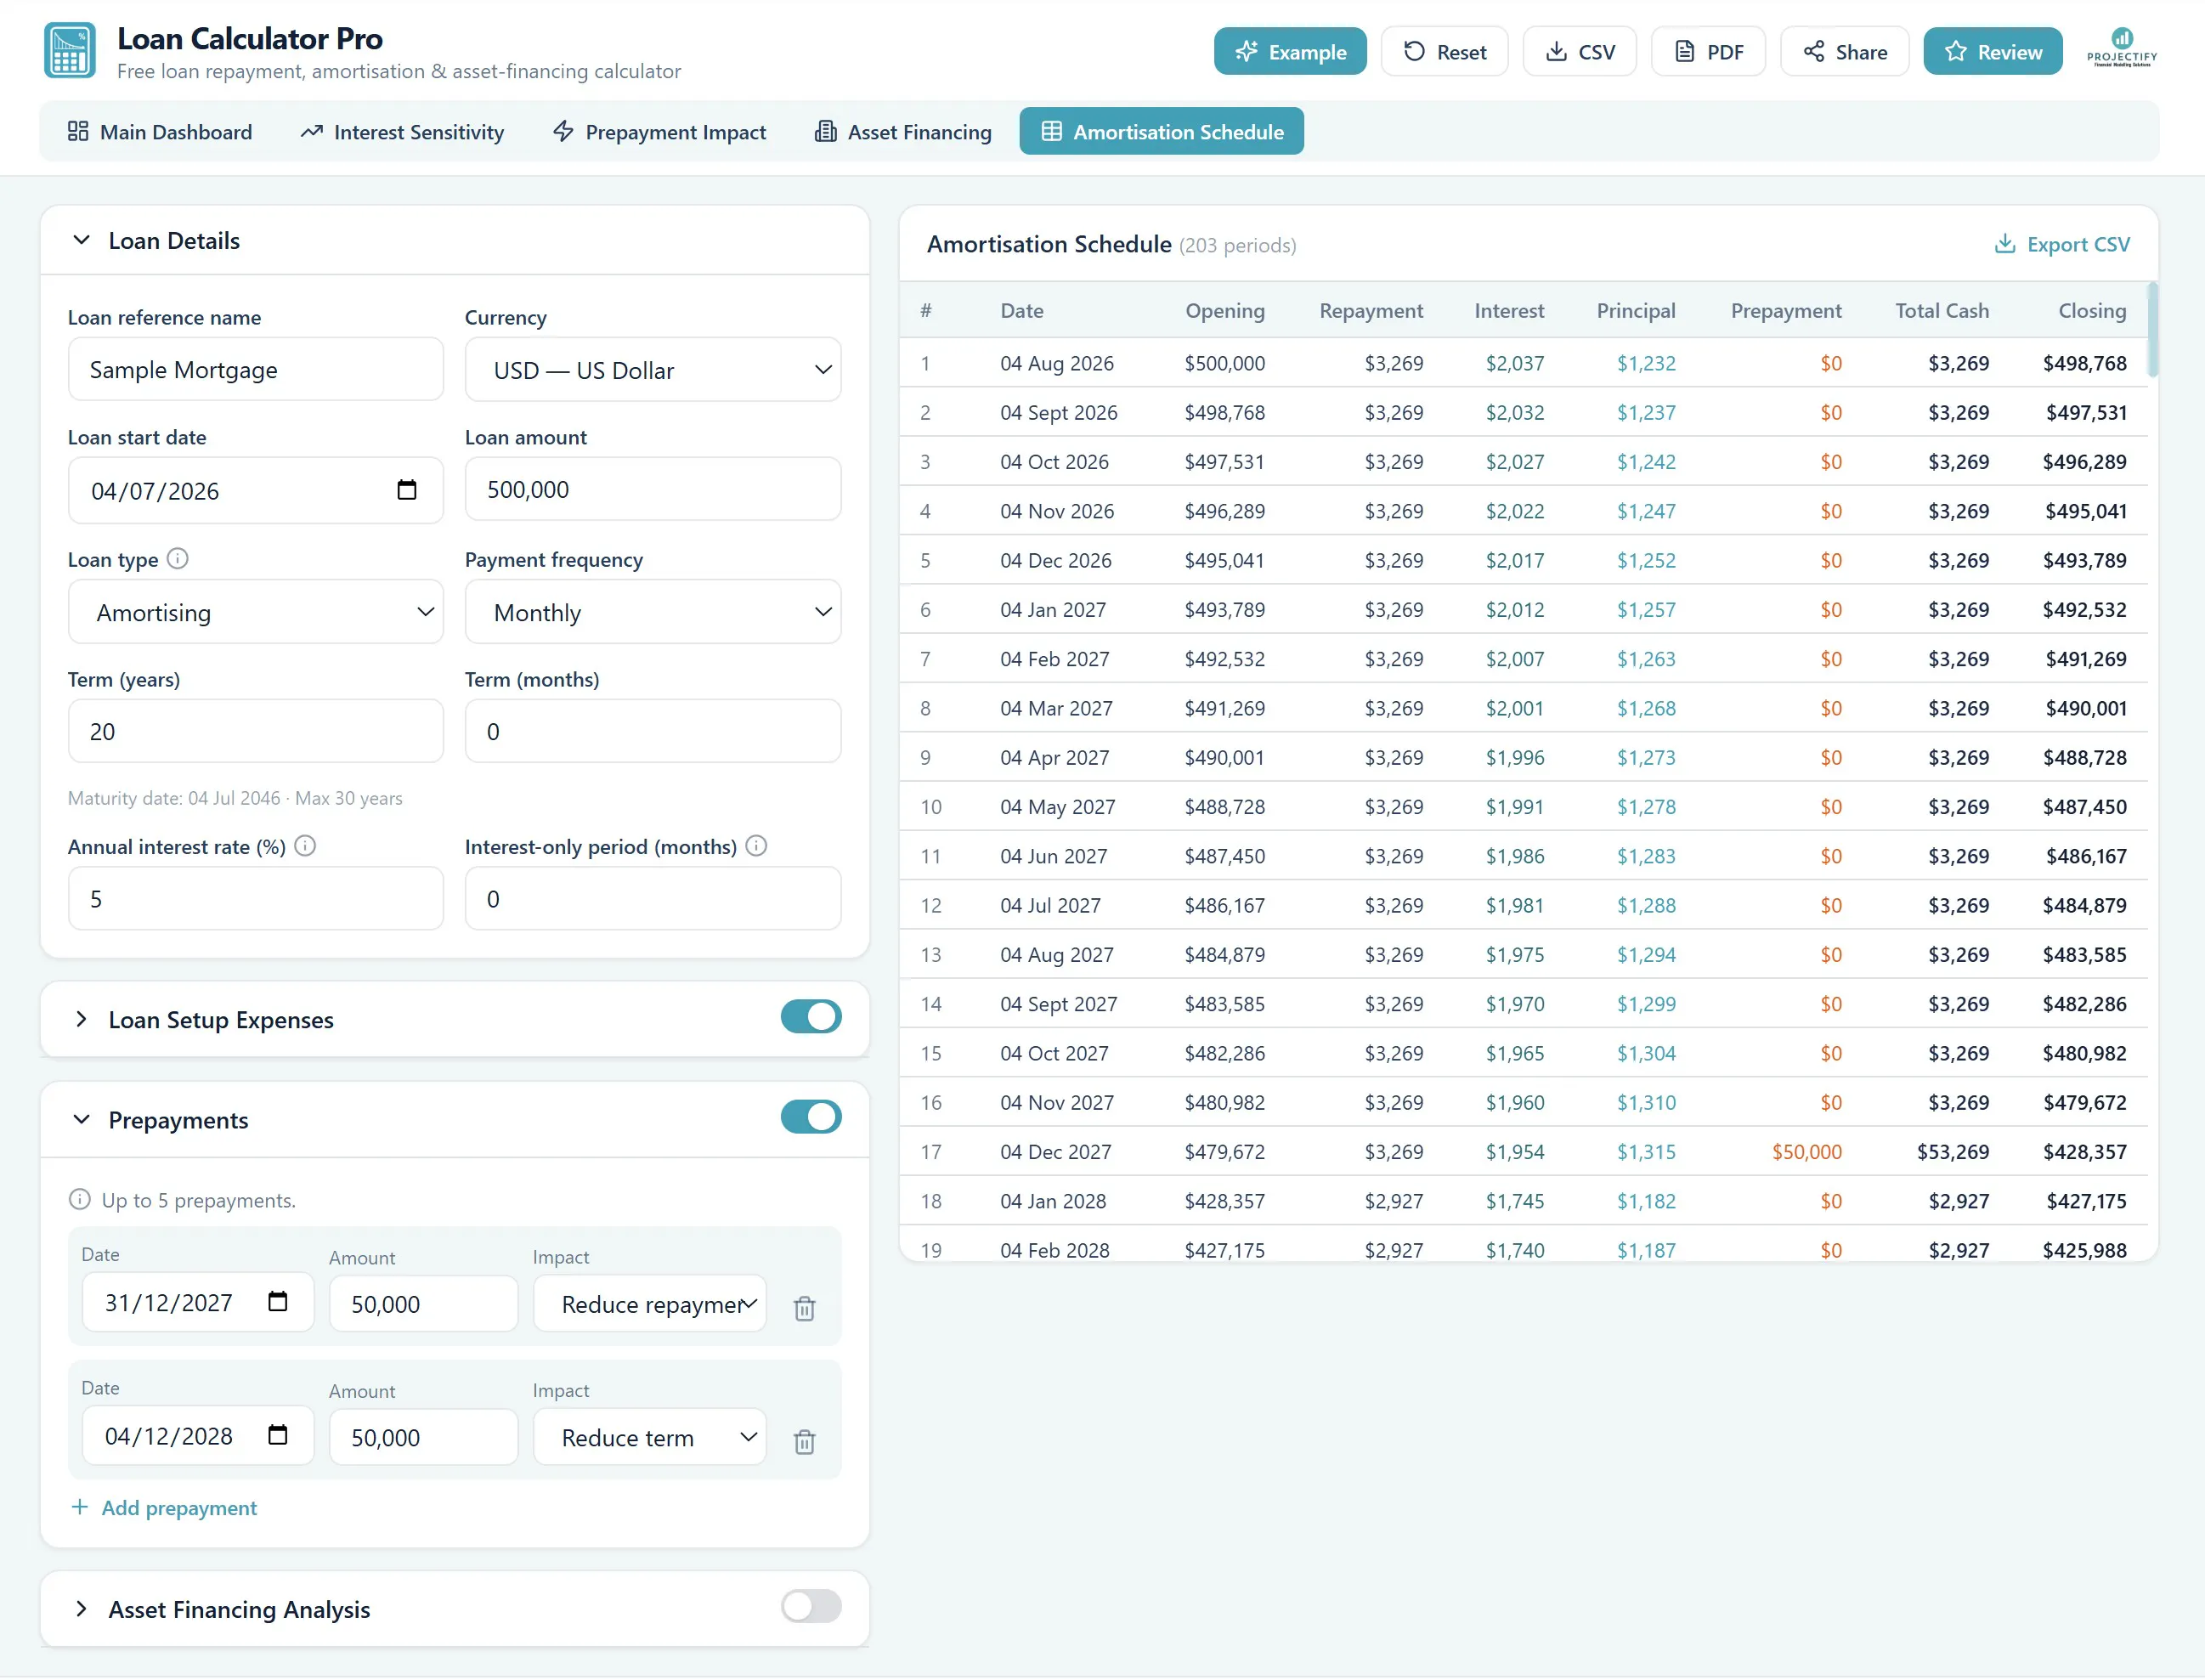This screenshot has width=2205, height=1680.
Task: Add prepayment
Action: pyautogui.click(x=164, y=1507)
